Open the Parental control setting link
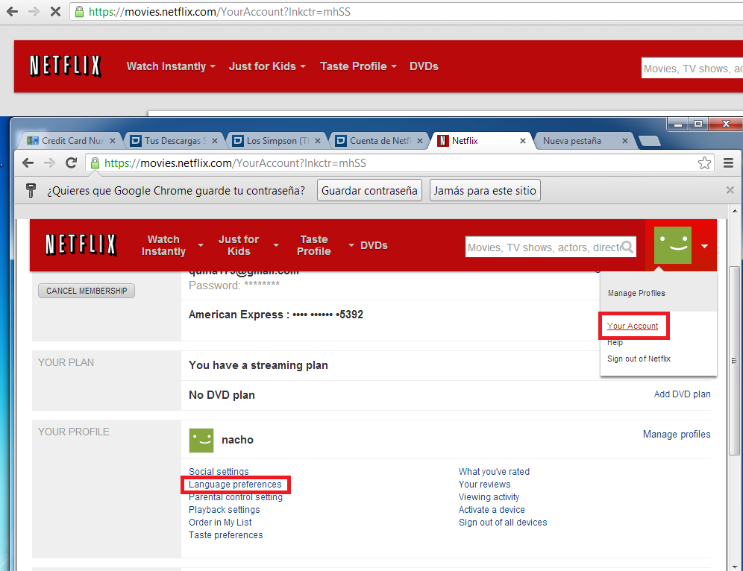Viewport: 743px width, 571px height. coord(236,497)
